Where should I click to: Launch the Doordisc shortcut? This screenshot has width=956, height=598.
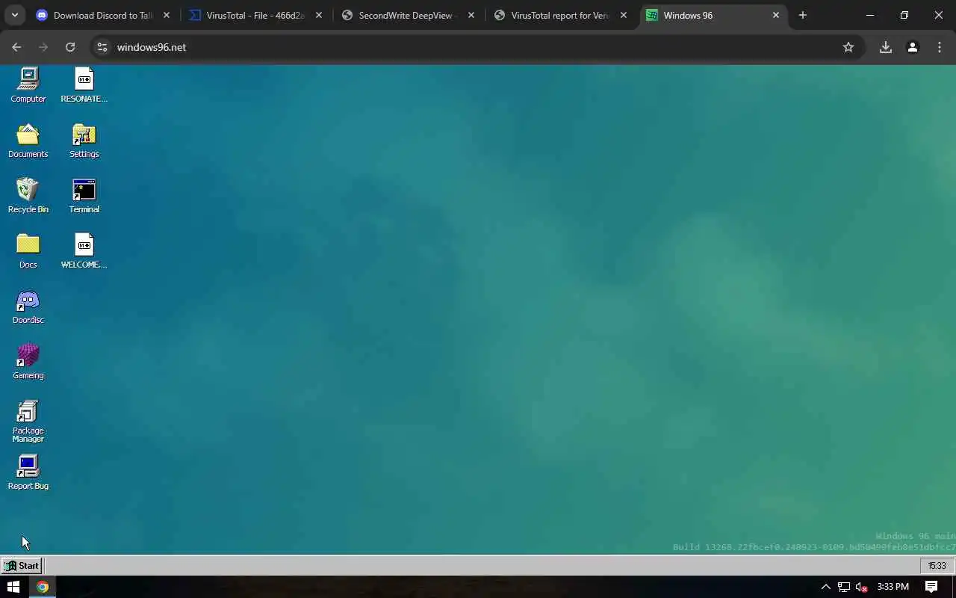(x=28, y=306)
